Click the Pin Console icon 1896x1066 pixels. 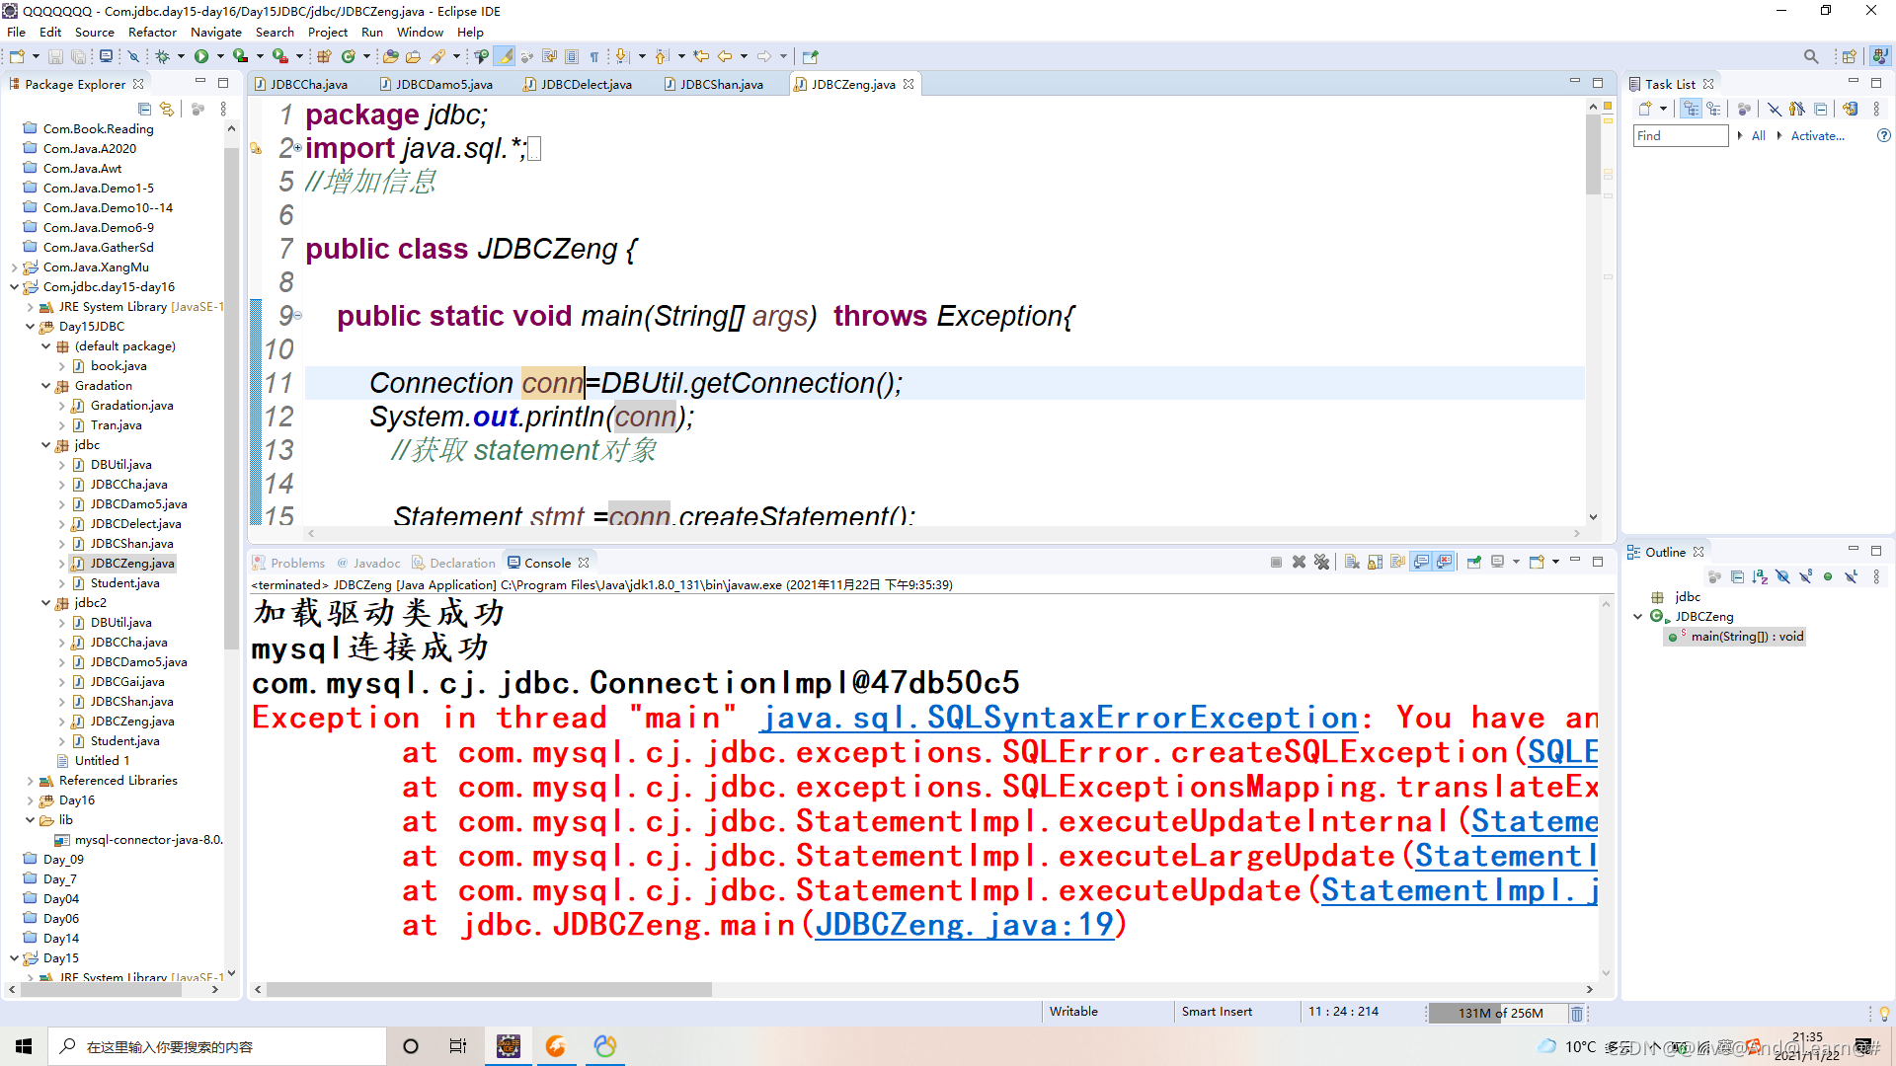coord(1473,562)
